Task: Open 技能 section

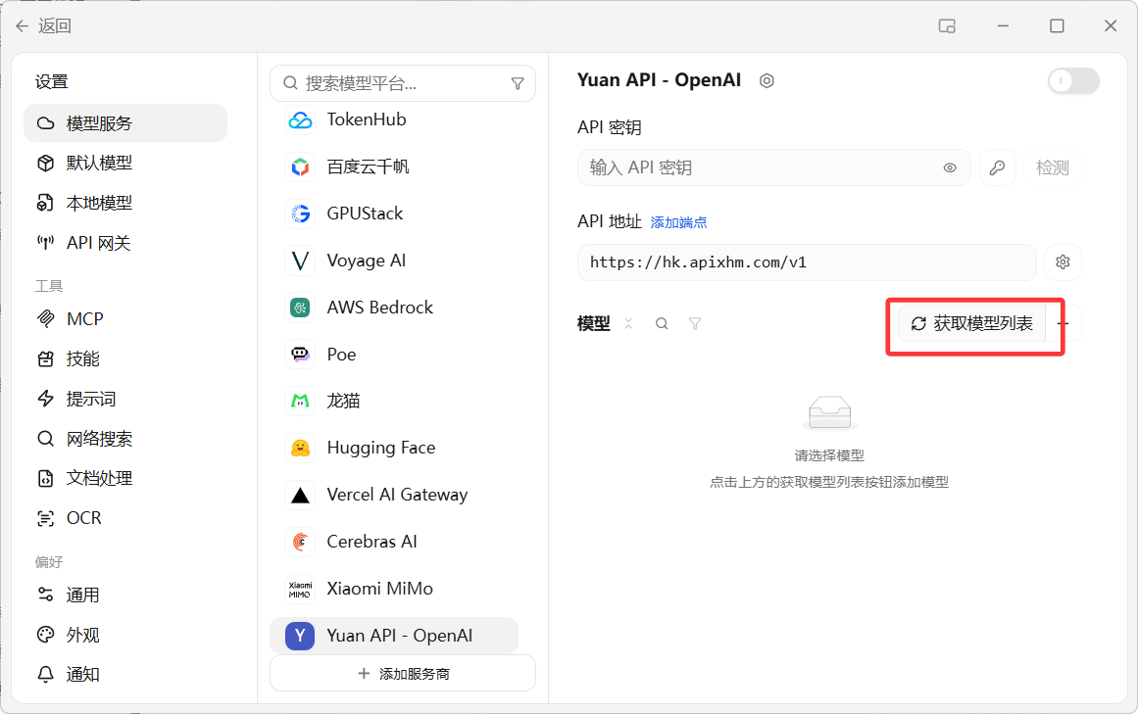Action: pos(125,358)
